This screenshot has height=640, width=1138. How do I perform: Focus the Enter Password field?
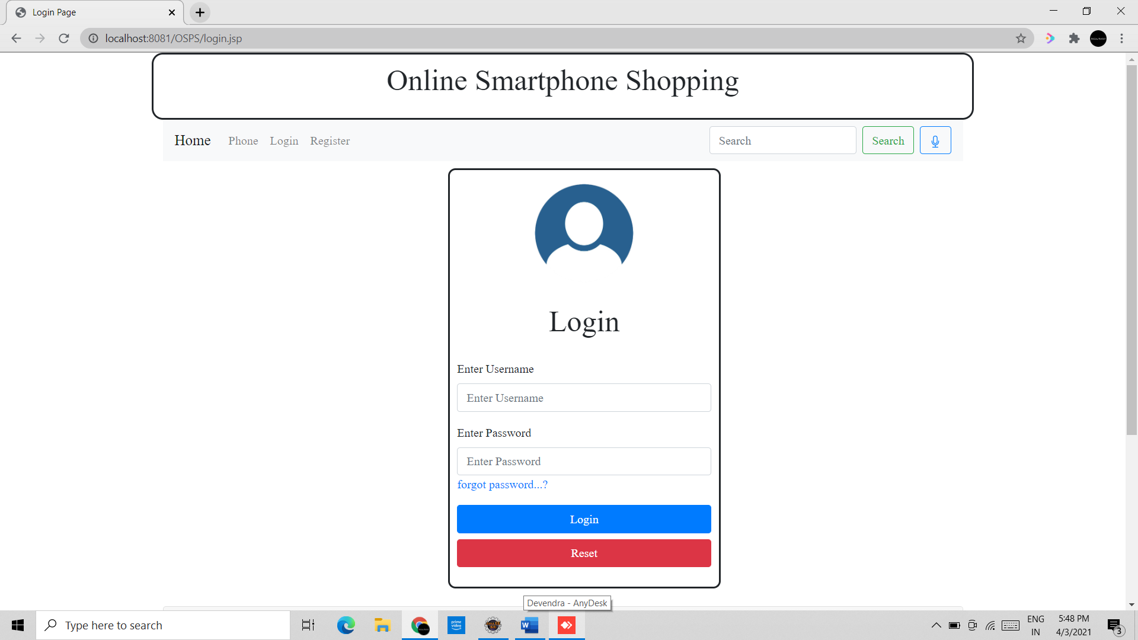coord(584,461)
